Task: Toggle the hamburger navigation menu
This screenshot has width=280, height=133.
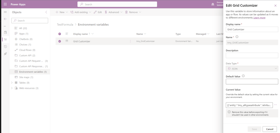Action: coord(5,12)
